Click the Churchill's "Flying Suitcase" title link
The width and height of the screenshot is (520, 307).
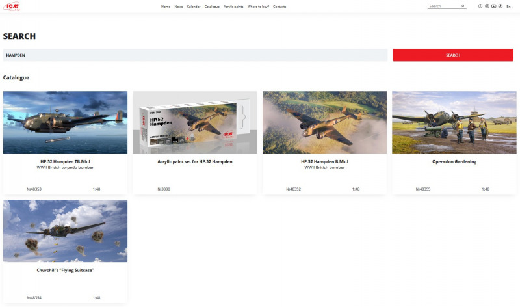click(x=66, y=270)
